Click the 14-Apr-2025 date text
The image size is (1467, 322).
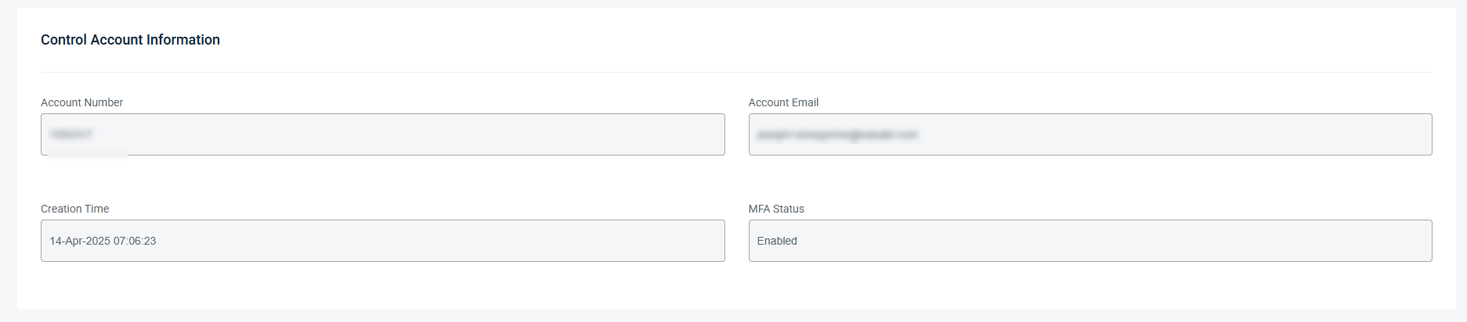tap(80, 241)
